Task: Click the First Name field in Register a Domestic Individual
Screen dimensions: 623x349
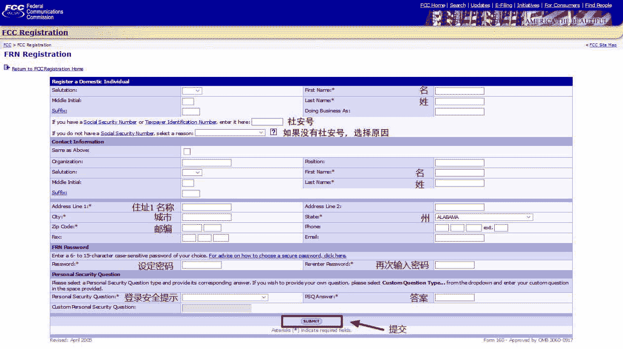Action: point(459,91)
